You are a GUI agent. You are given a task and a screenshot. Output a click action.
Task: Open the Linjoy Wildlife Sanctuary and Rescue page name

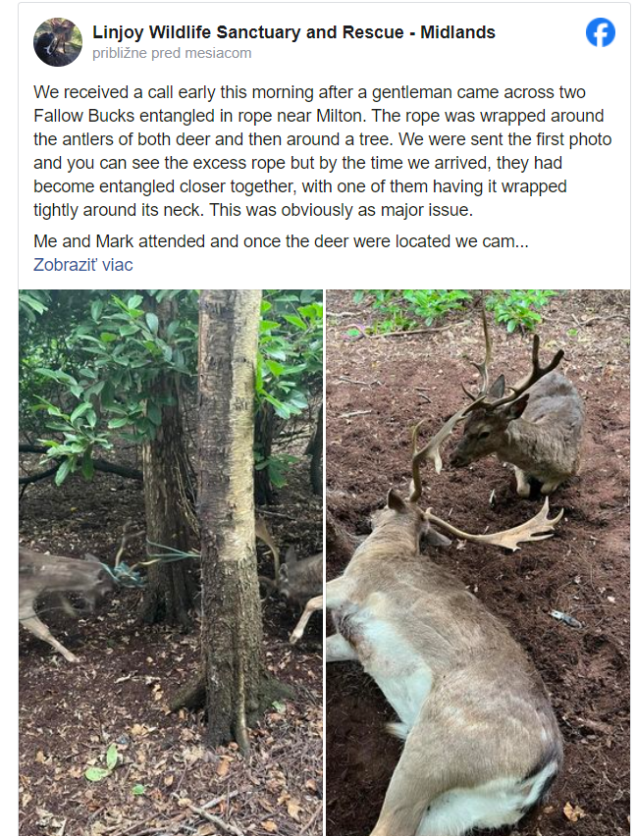[x=293, y=32]
